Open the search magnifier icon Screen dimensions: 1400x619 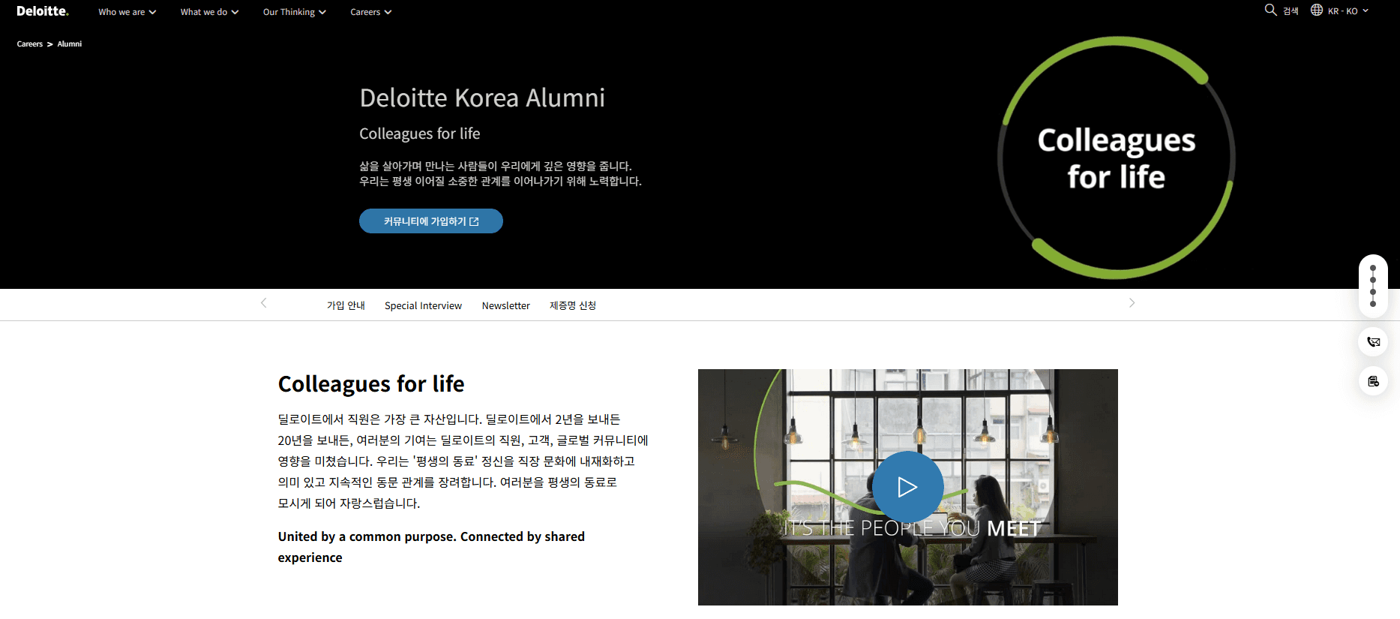tap(1270, 10)
